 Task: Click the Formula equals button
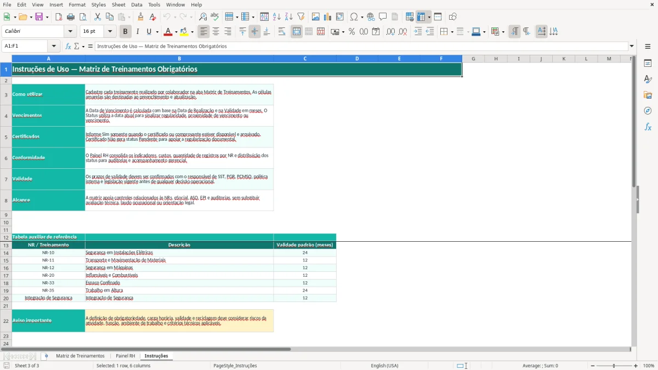click(90, 46)
